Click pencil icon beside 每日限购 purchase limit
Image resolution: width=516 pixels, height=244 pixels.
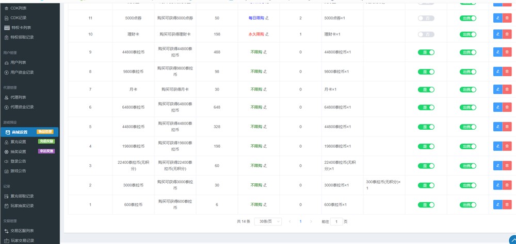coord(267,18)
